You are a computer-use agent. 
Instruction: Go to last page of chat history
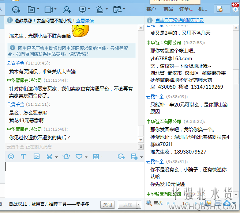point(202,203)
